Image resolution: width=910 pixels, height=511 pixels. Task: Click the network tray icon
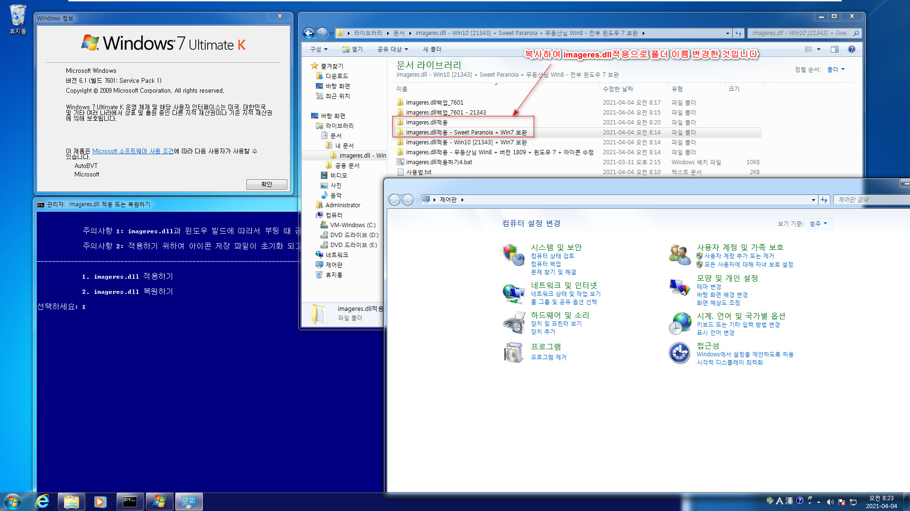853,502
